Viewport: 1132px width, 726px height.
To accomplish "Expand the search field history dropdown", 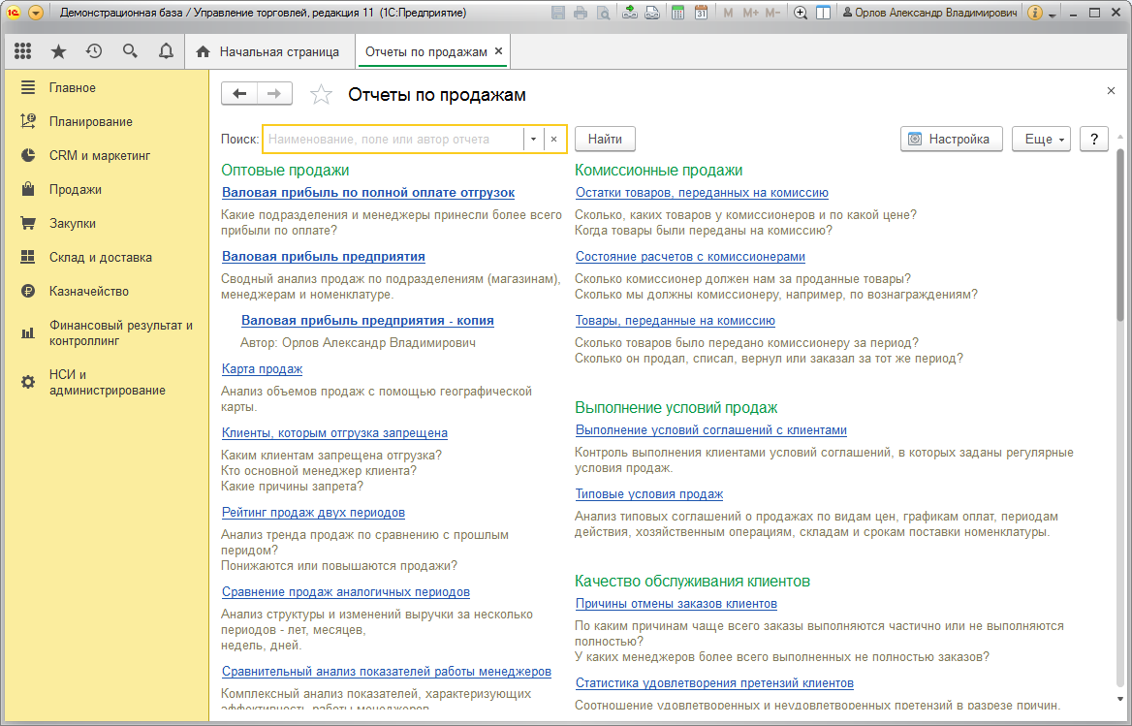I will pyautogui.click(x=533, y=140).
